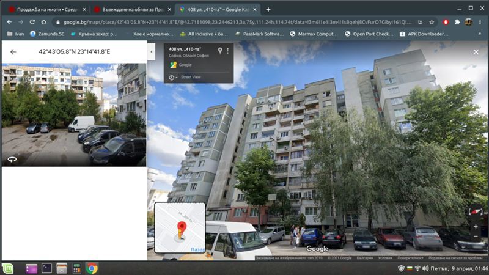Screen dimensions: 489x275
Task: Open the Zamunda.SE bookmark
Action: [x=48, y=34]
